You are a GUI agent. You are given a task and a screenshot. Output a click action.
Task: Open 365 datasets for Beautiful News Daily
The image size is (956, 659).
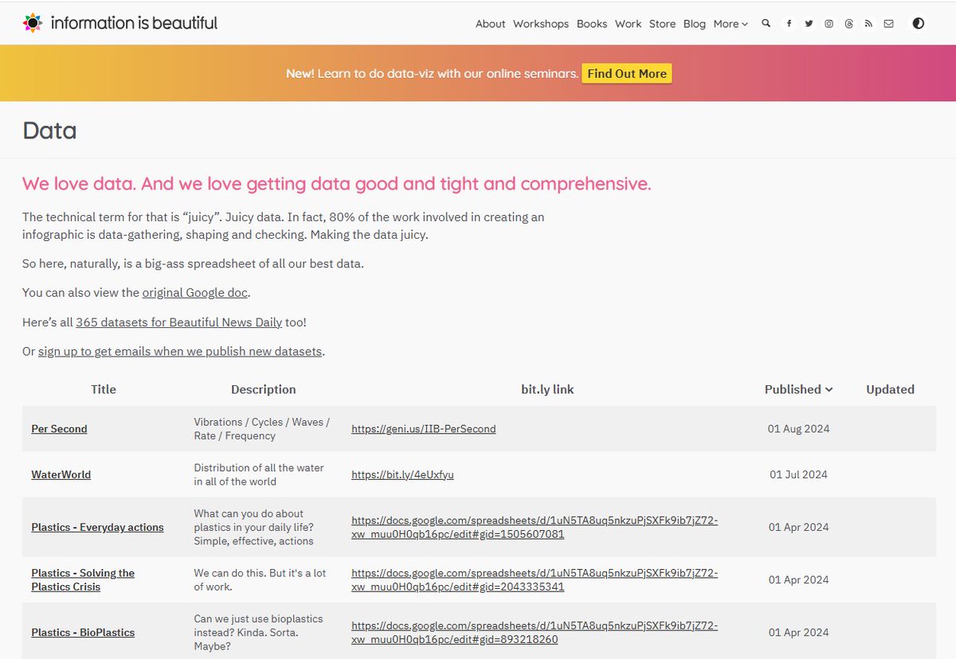pyautogui.click(x=178, y=322)
